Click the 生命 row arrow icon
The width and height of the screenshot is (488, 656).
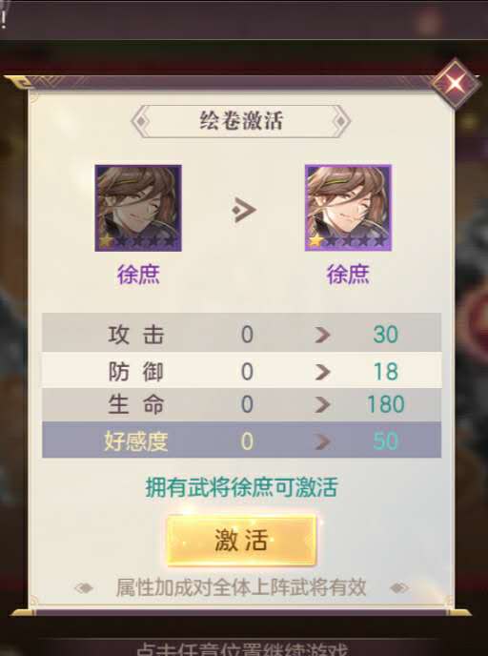[322, 404]
